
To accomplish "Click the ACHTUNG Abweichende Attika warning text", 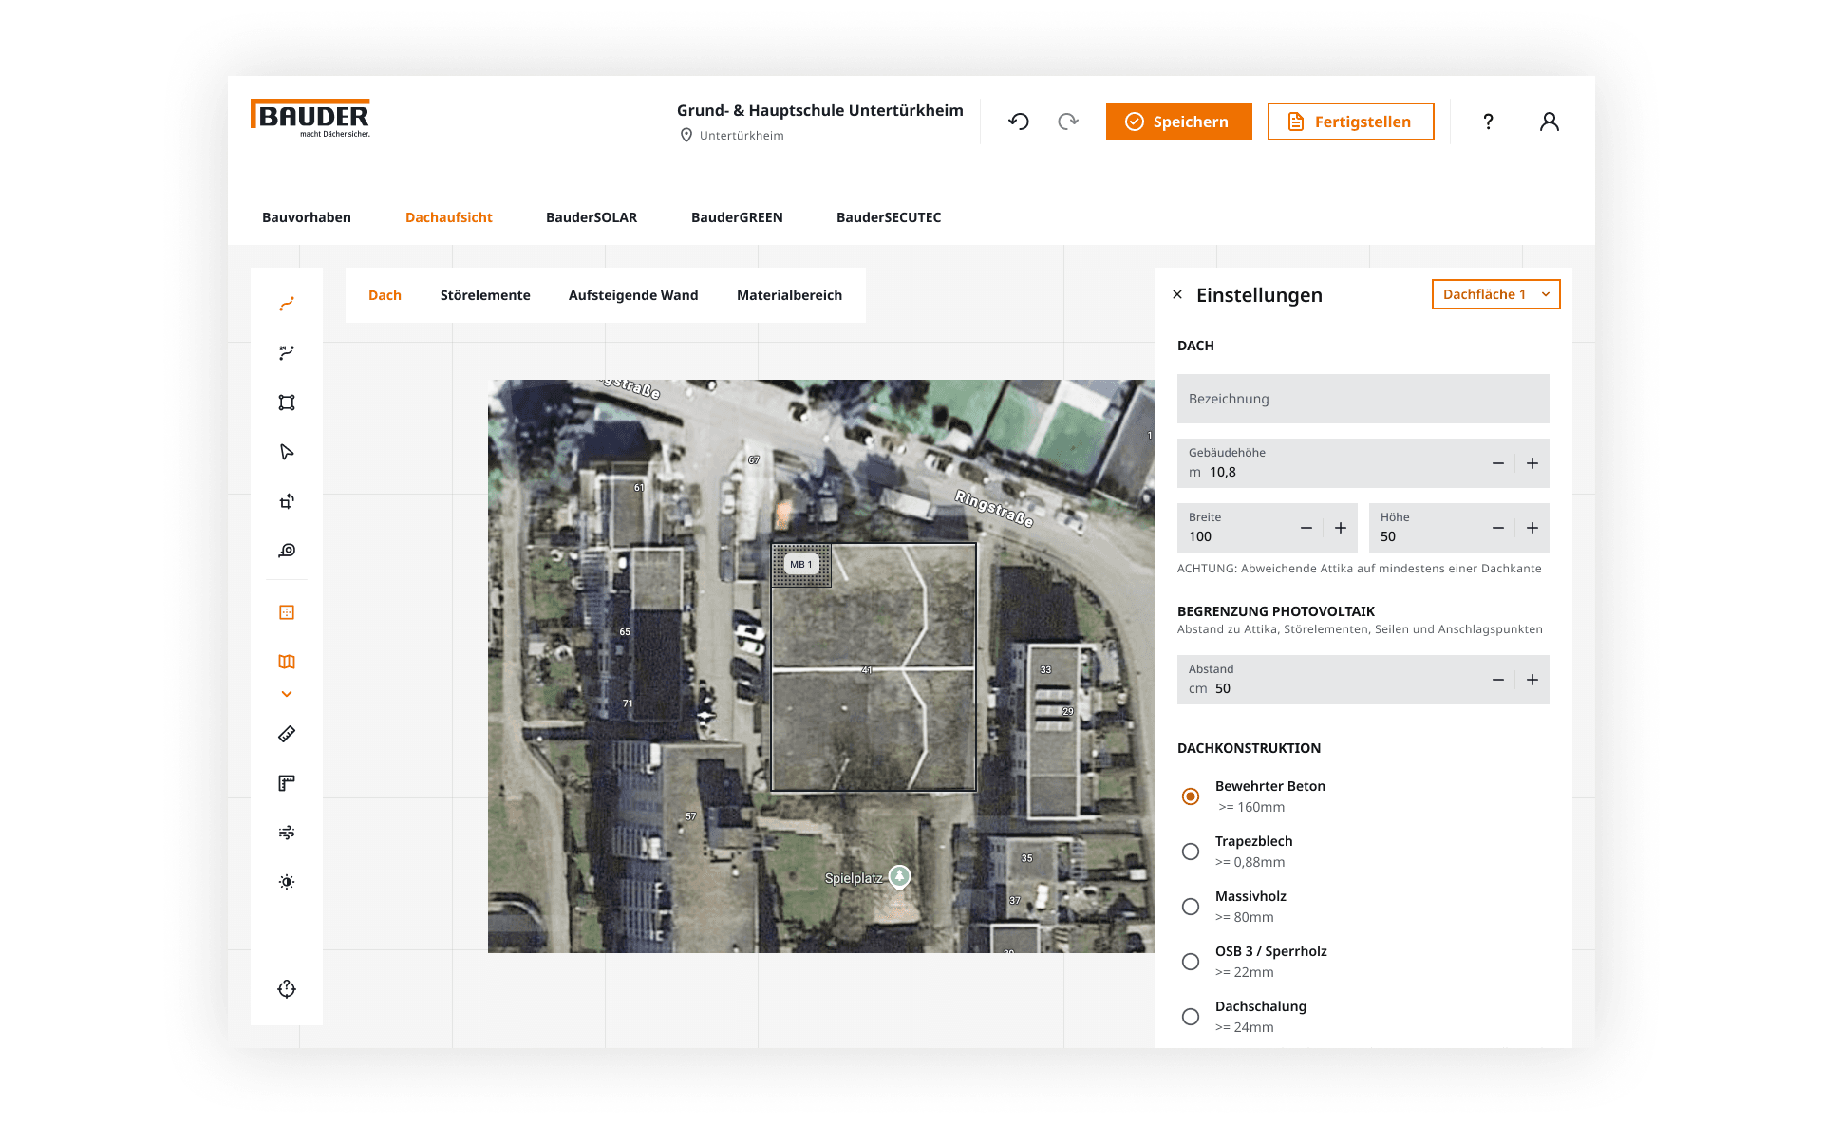I will point(1359,569).
